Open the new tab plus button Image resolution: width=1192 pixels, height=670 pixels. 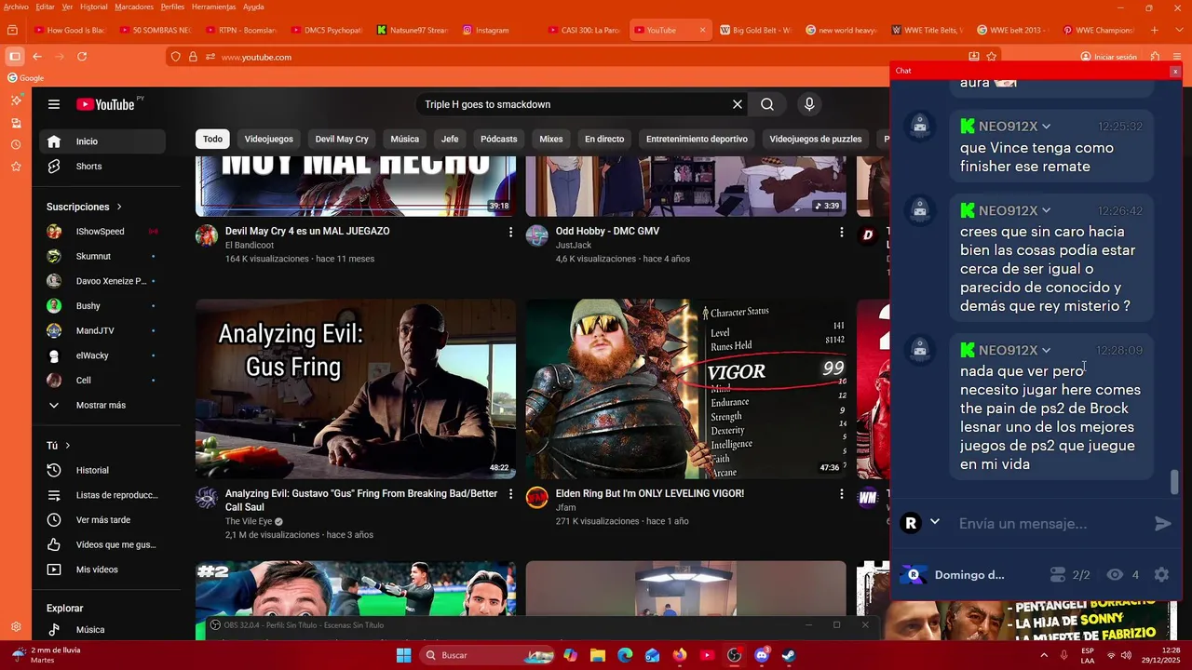[x=1155, y=30]
